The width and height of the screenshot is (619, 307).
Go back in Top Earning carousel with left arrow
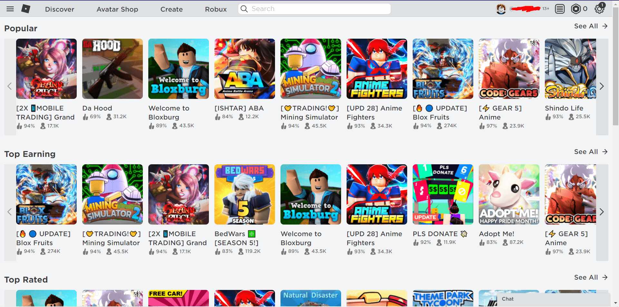[9, 212]
